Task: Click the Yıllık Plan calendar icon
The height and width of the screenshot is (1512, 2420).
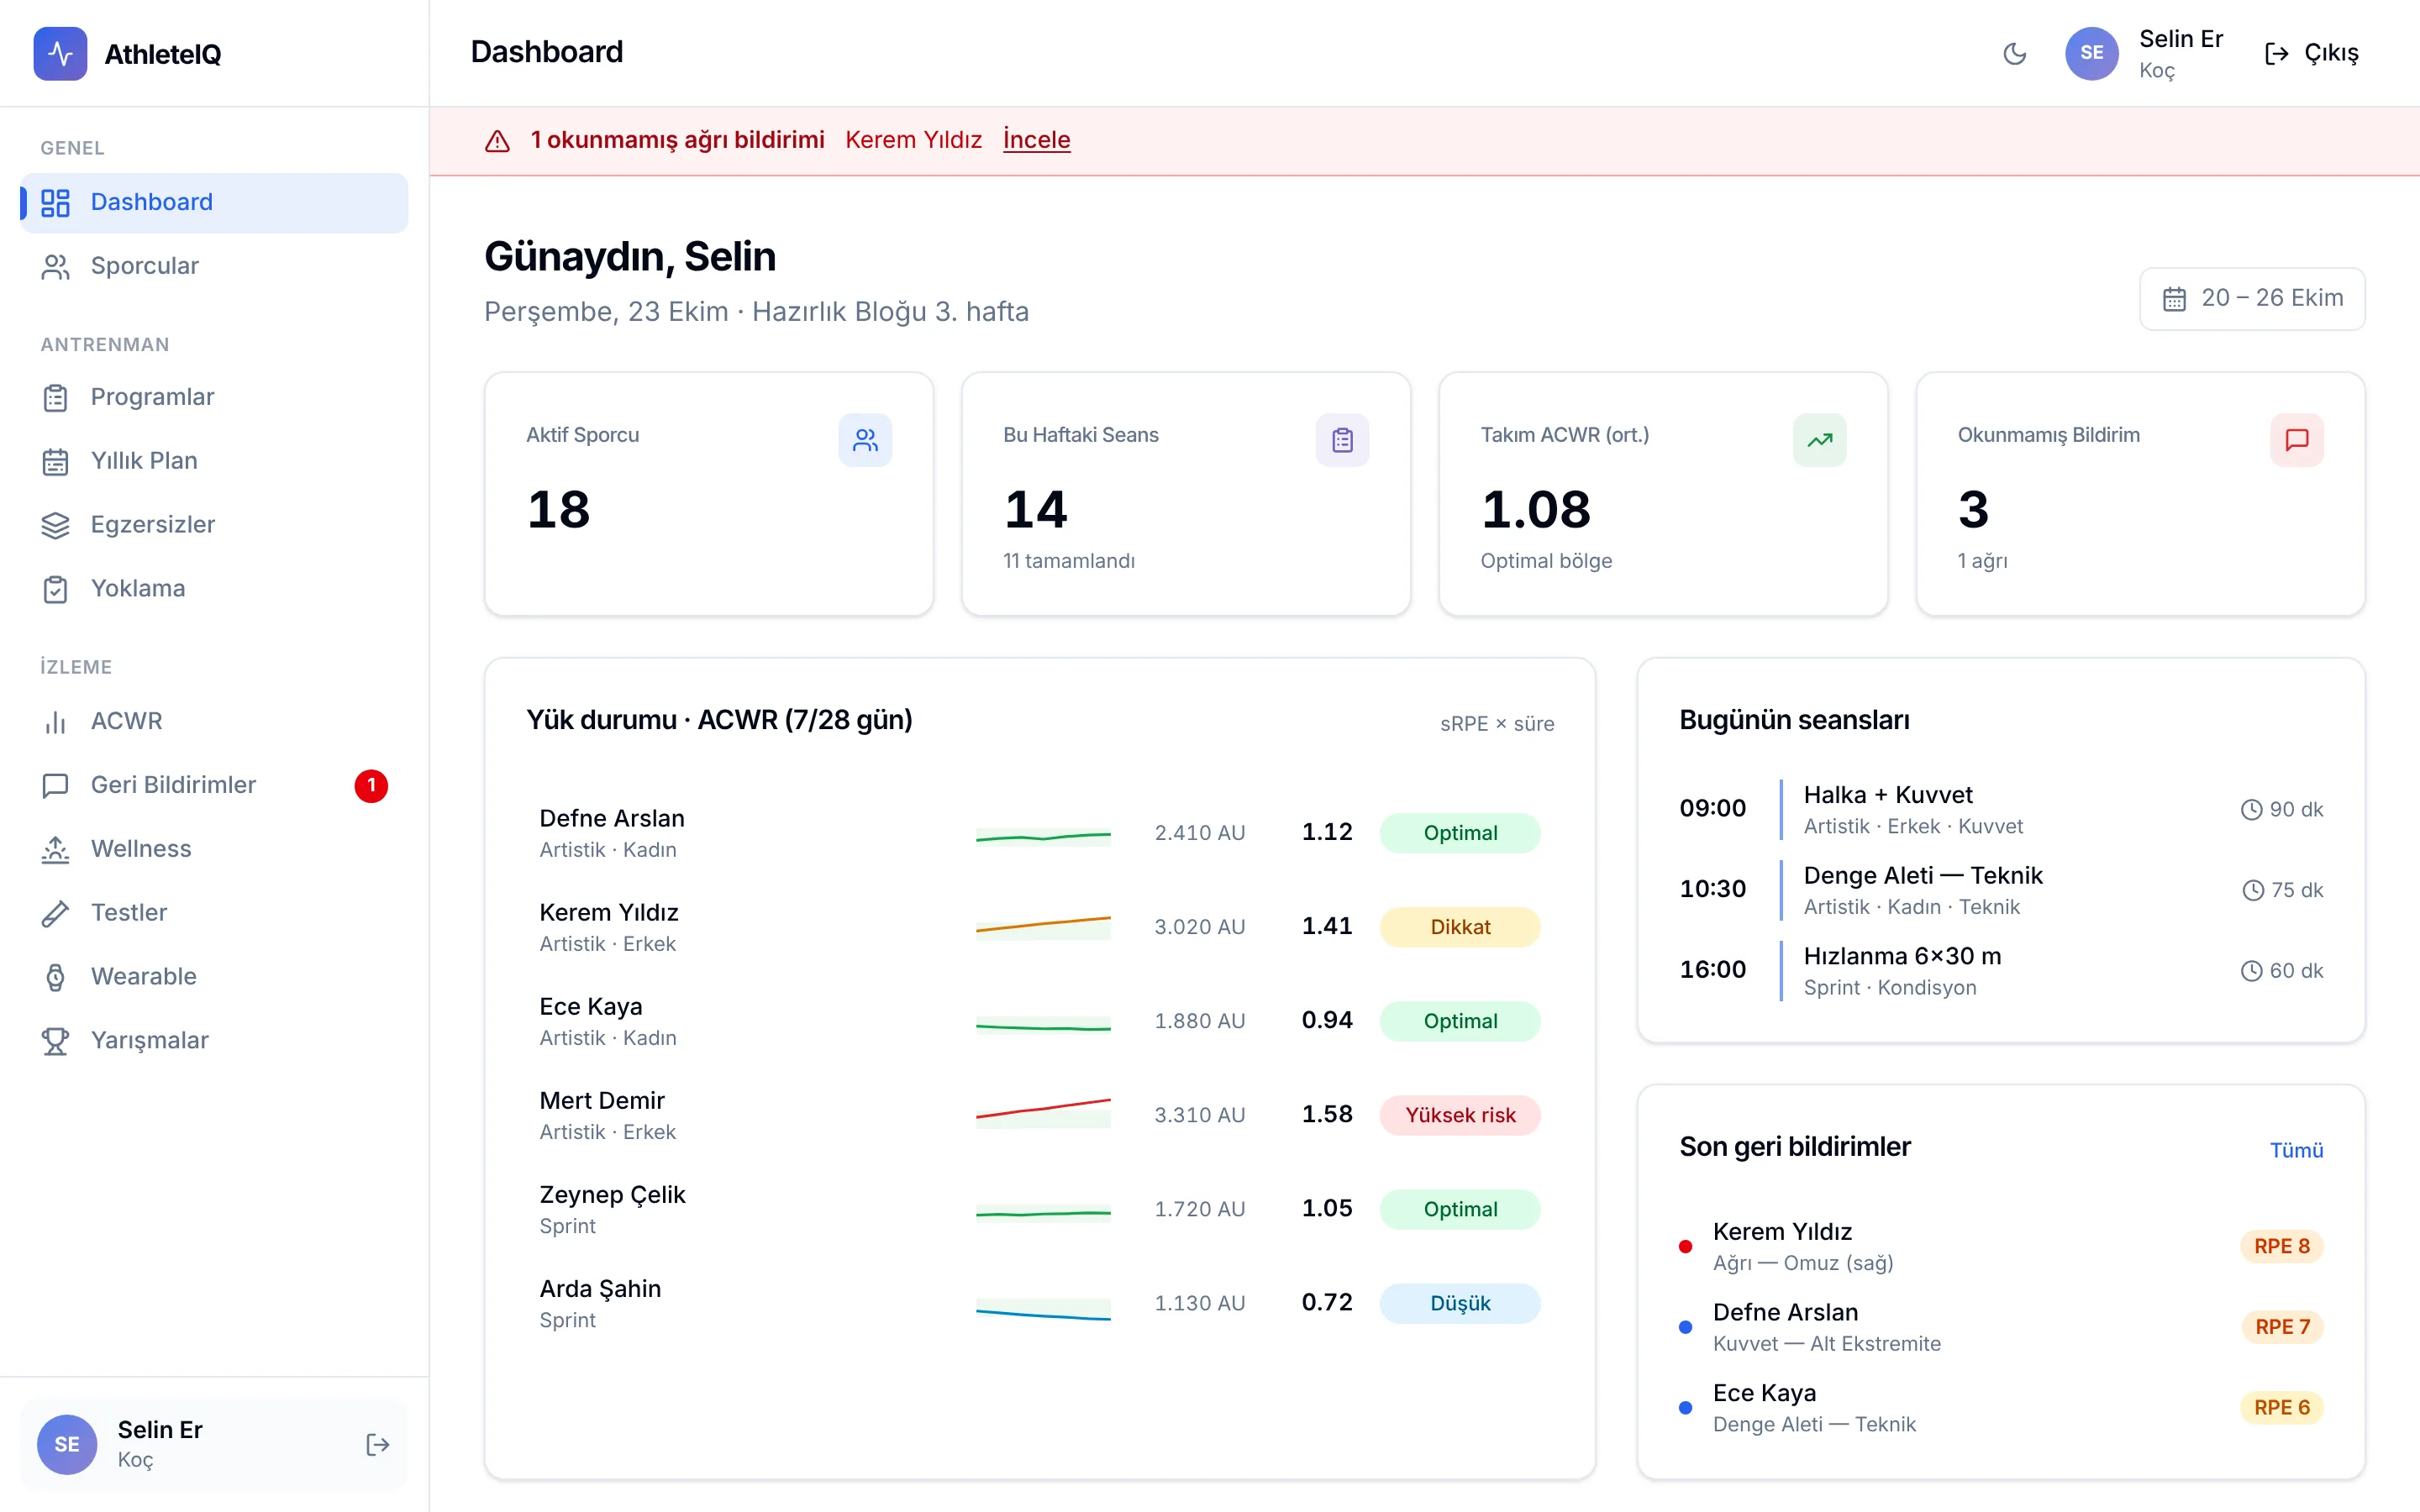Action: click(56, 461)
